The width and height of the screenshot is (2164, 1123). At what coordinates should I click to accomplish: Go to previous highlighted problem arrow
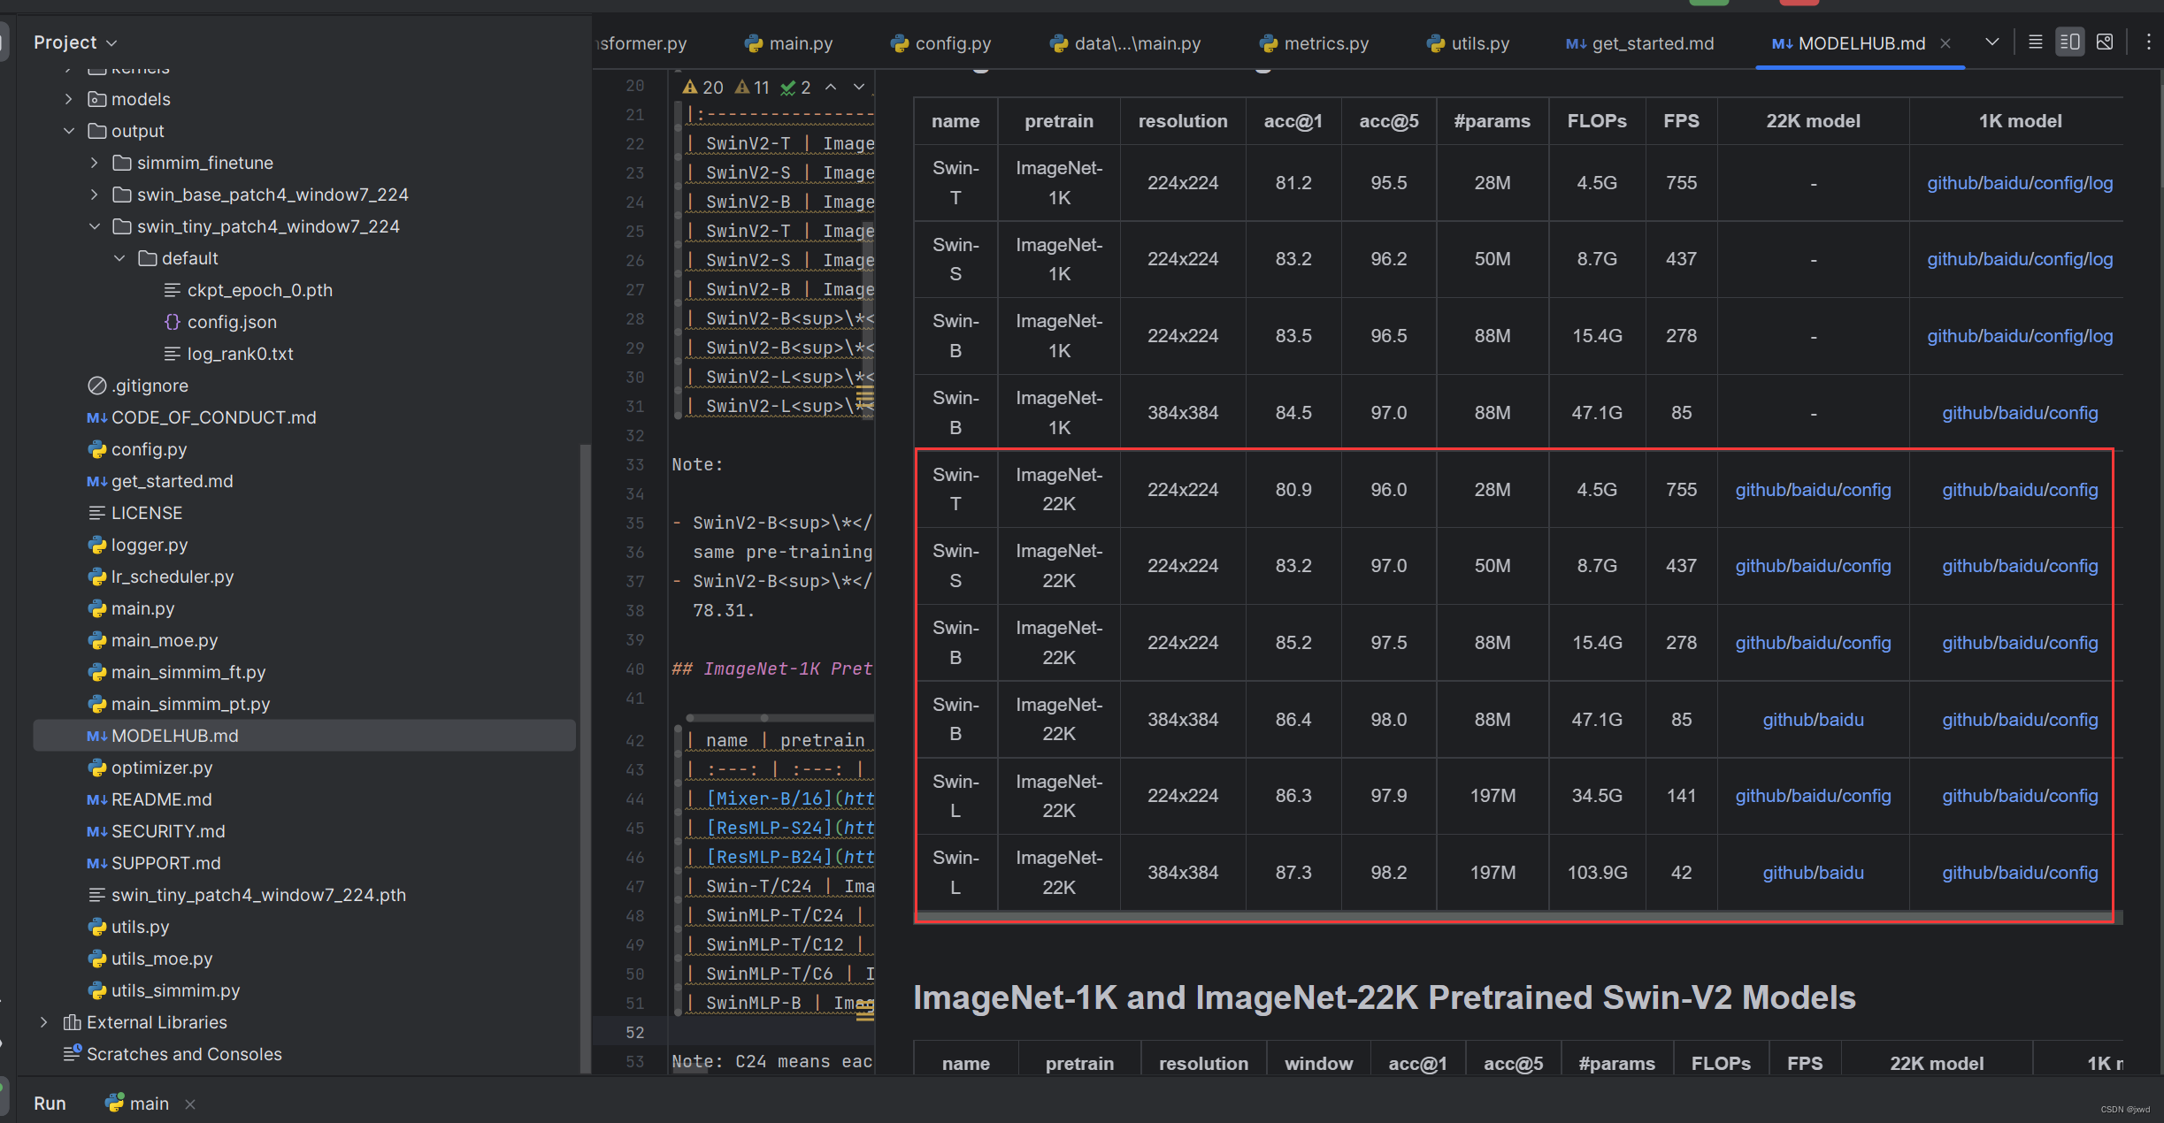(x=831, y=87)
